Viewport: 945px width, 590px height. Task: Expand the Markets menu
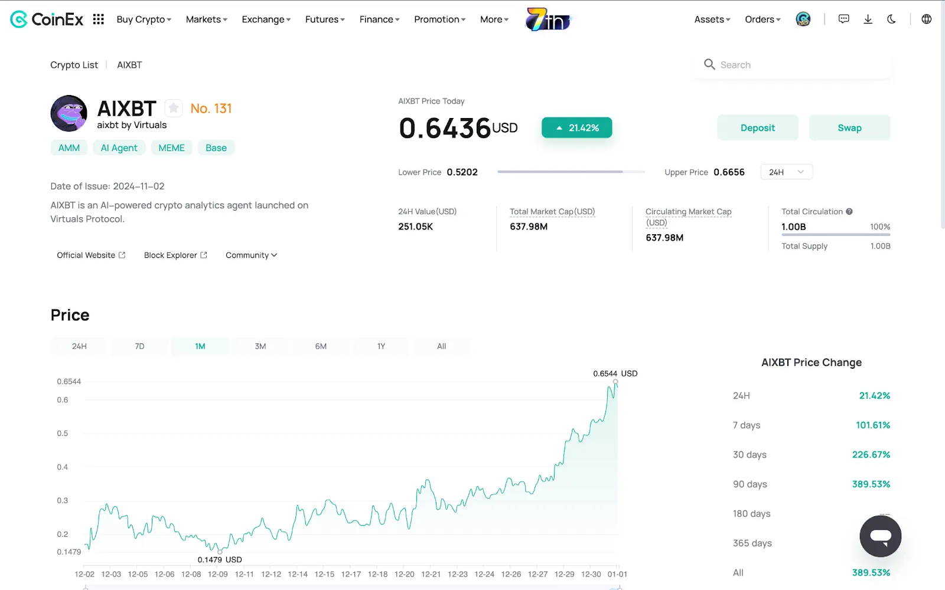click(x=207, y=19)
